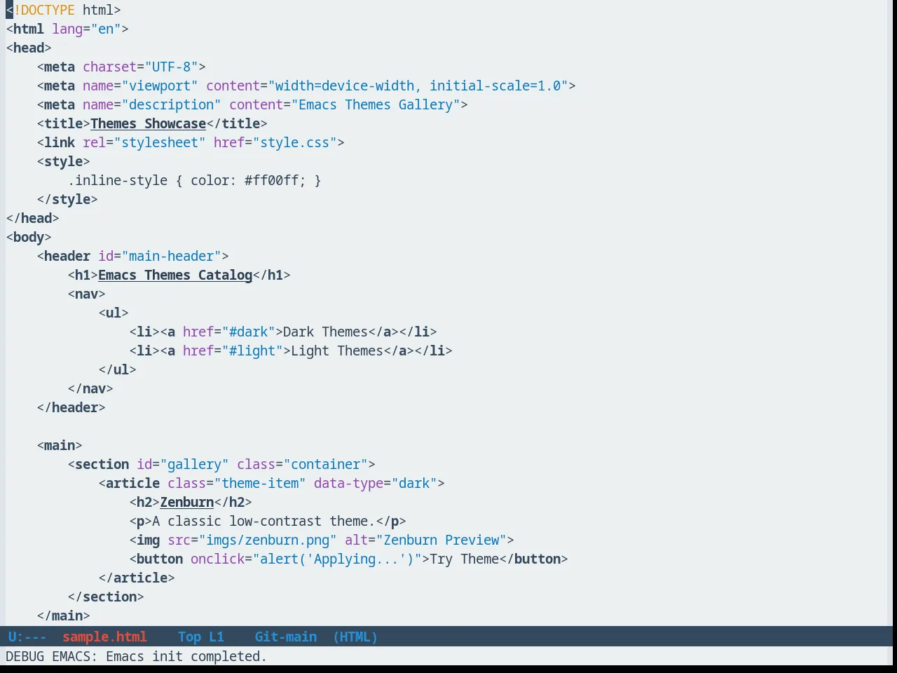
Task: Click the opening style tag
Action: coord(64,161)
